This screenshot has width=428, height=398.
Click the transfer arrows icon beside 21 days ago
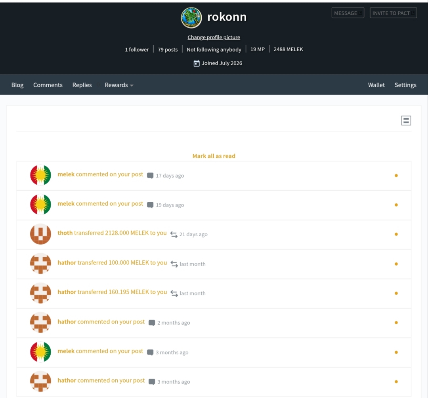[x=174, y=235]
